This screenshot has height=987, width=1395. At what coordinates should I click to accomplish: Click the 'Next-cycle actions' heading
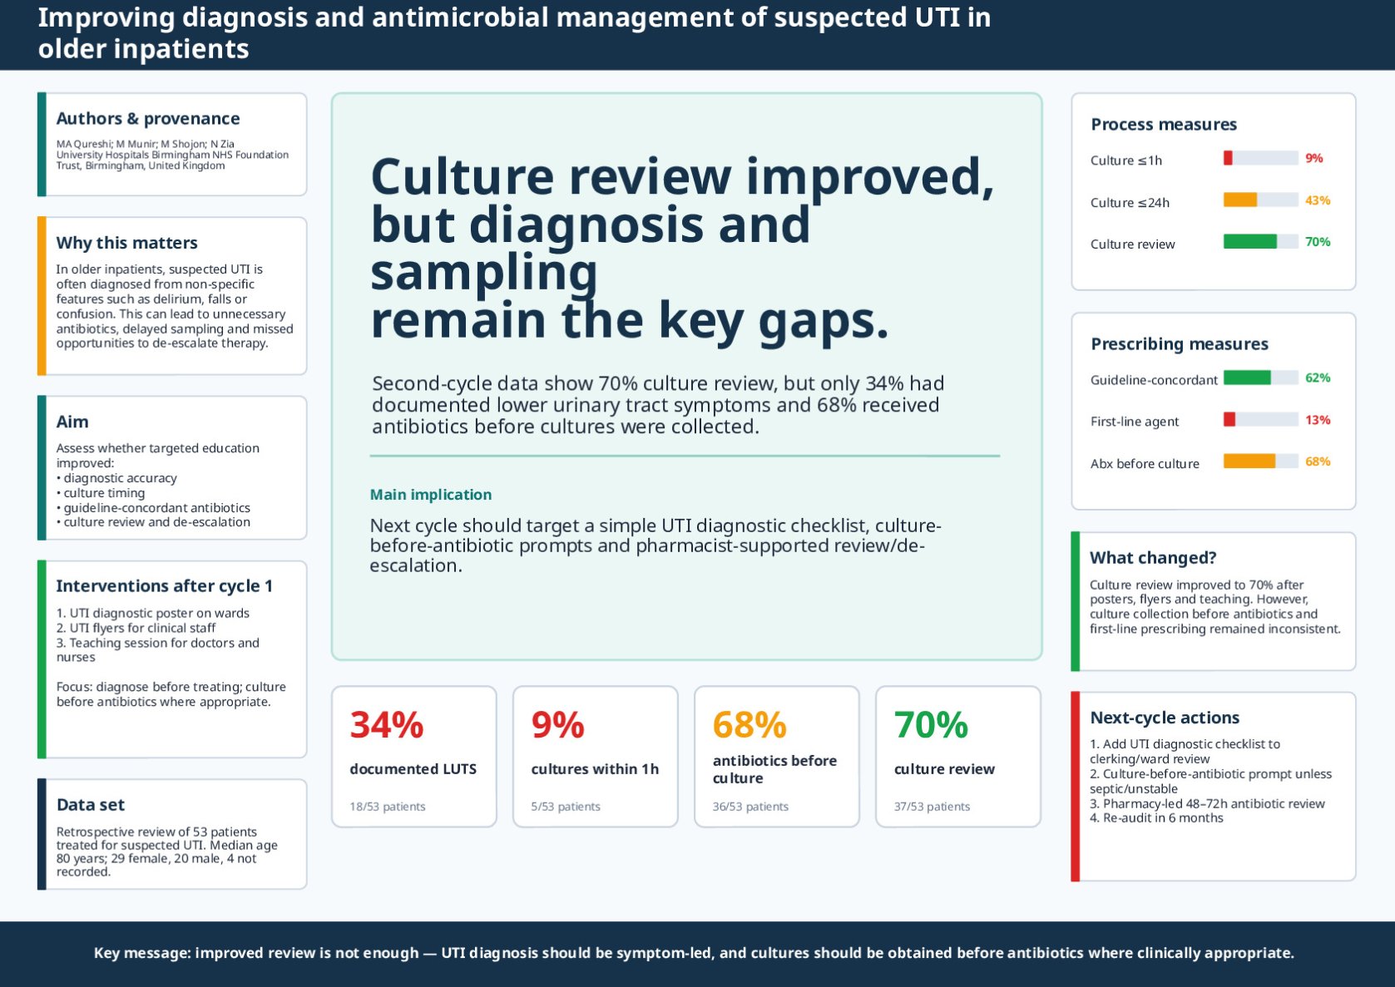click(1165, 718)
